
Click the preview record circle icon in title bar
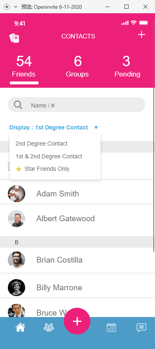click(7, 7)
